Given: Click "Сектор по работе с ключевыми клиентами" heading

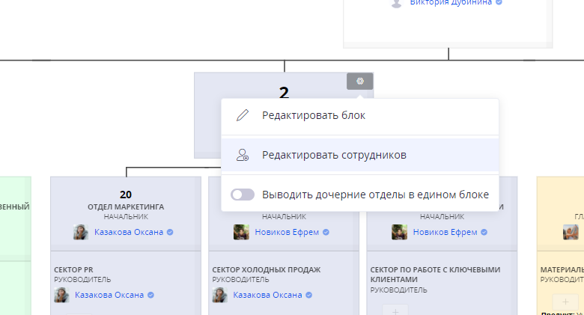Looking at the screenshot, I should tap(435, 275).
